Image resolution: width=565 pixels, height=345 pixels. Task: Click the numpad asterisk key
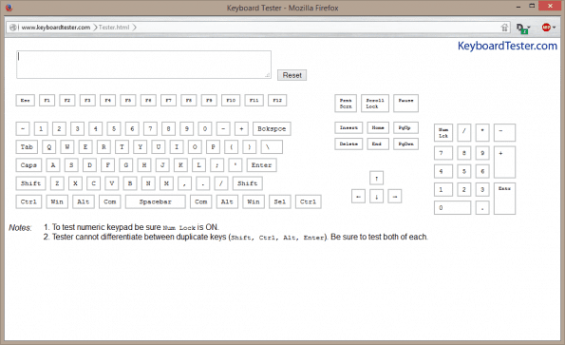pyautogui.click(x=482, y=133)
